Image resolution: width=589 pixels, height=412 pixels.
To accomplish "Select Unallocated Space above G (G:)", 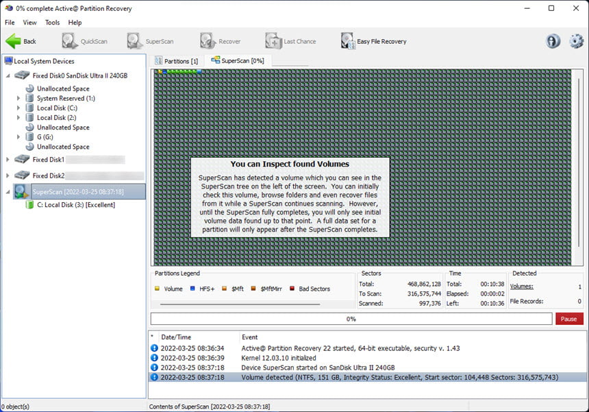I will 63,128.
